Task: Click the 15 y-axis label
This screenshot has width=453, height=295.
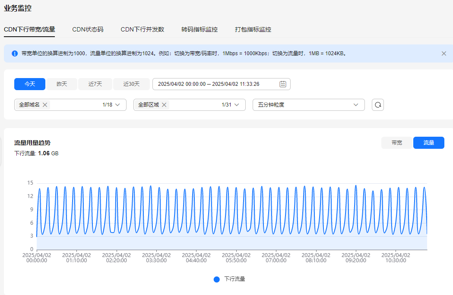Action: (30, 183)
